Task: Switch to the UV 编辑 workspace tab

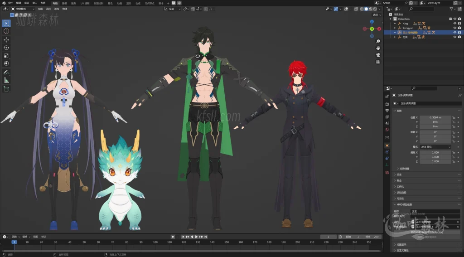Action: [85, 3]
